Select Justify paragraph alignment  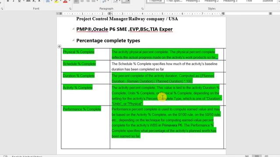pyautogui.click(x=93, y=1)
